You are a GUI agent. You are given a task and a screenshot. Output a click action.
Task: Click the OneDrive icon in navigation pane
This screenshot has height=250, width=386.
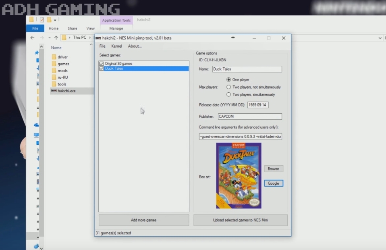[x=36, y=125]
